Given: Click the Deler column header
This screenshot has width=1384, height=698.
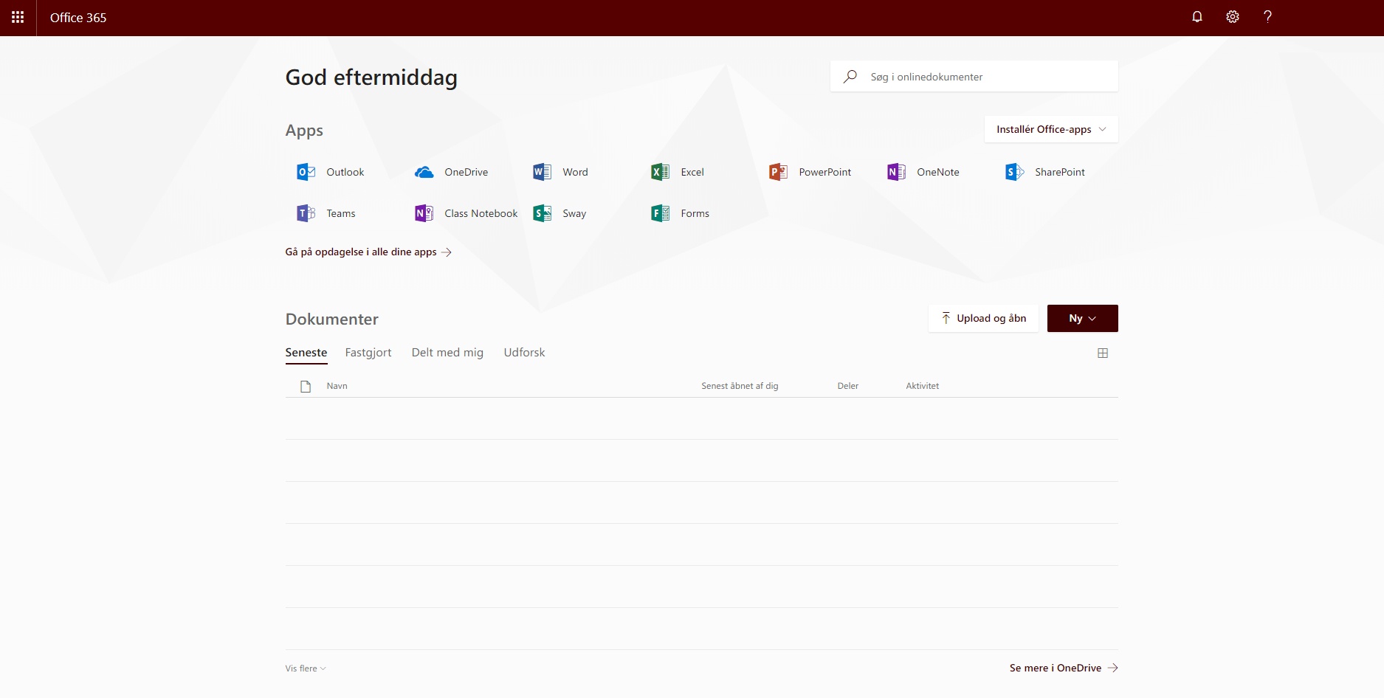Looking at the screenshot, I should [x=847, y=386].
